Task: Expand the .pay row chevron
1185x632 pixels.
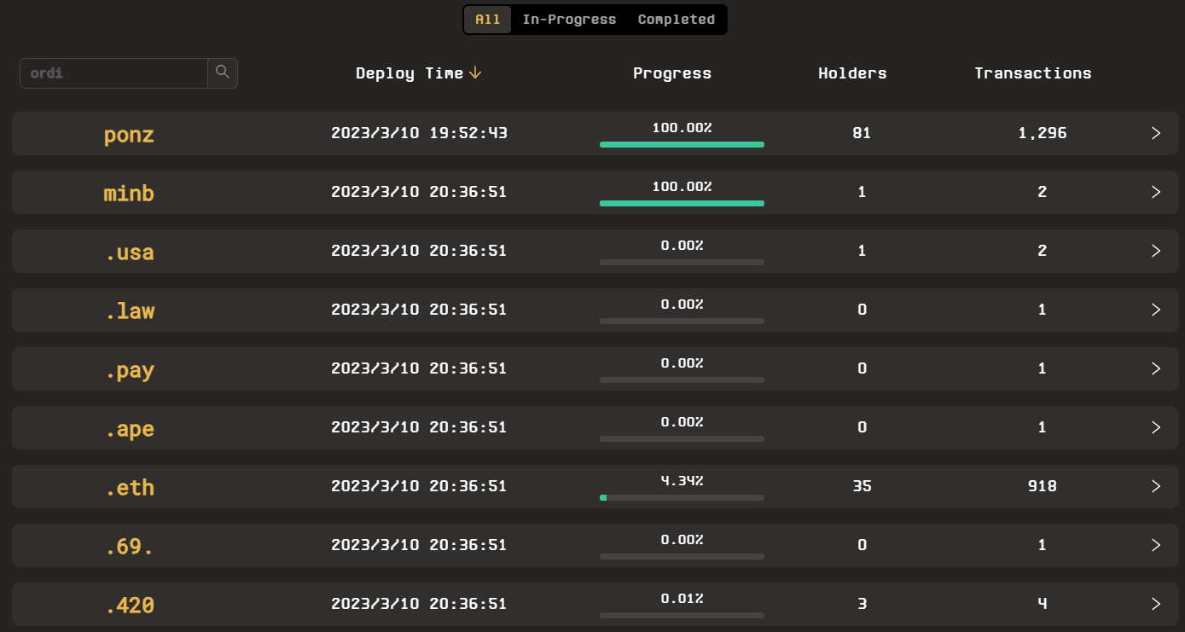Action: click(x=1156, y=368)
